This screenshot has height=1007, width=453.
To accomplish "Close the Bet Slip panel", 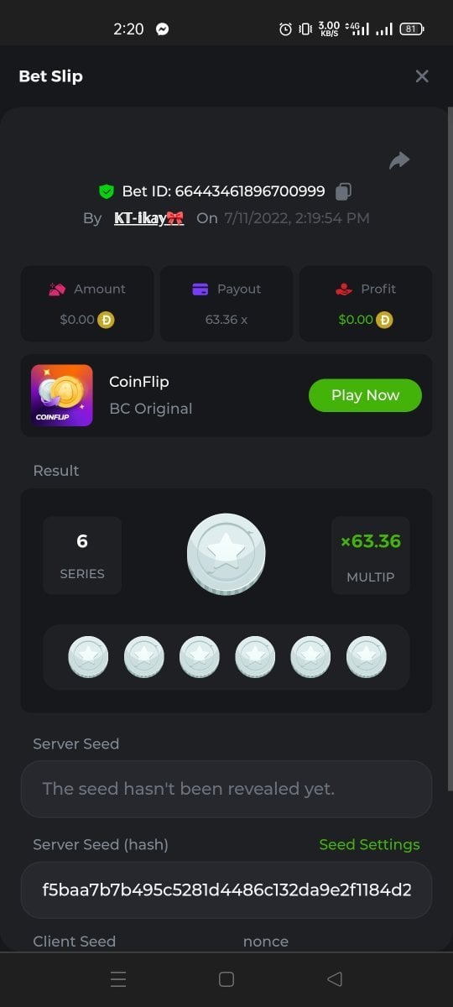I will tap(422, 76).
